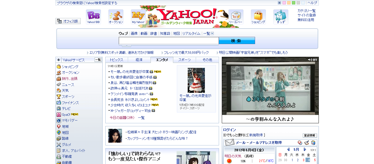Click the 地図 globe icon in sidebar
The height and width of the screenshot is (164, 374).
[59, 133]
